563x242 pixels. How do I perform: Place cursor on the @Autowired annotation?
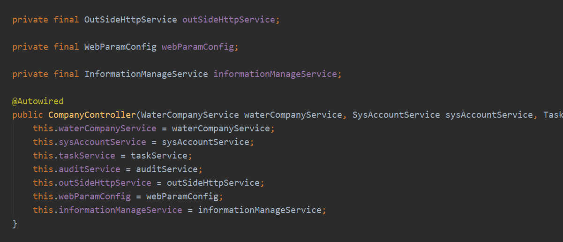[38, 101]
